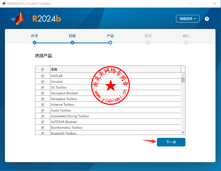Click the 许可 step label
The height and width of the screenshot is (171, 221).
[x=34, y=36]
